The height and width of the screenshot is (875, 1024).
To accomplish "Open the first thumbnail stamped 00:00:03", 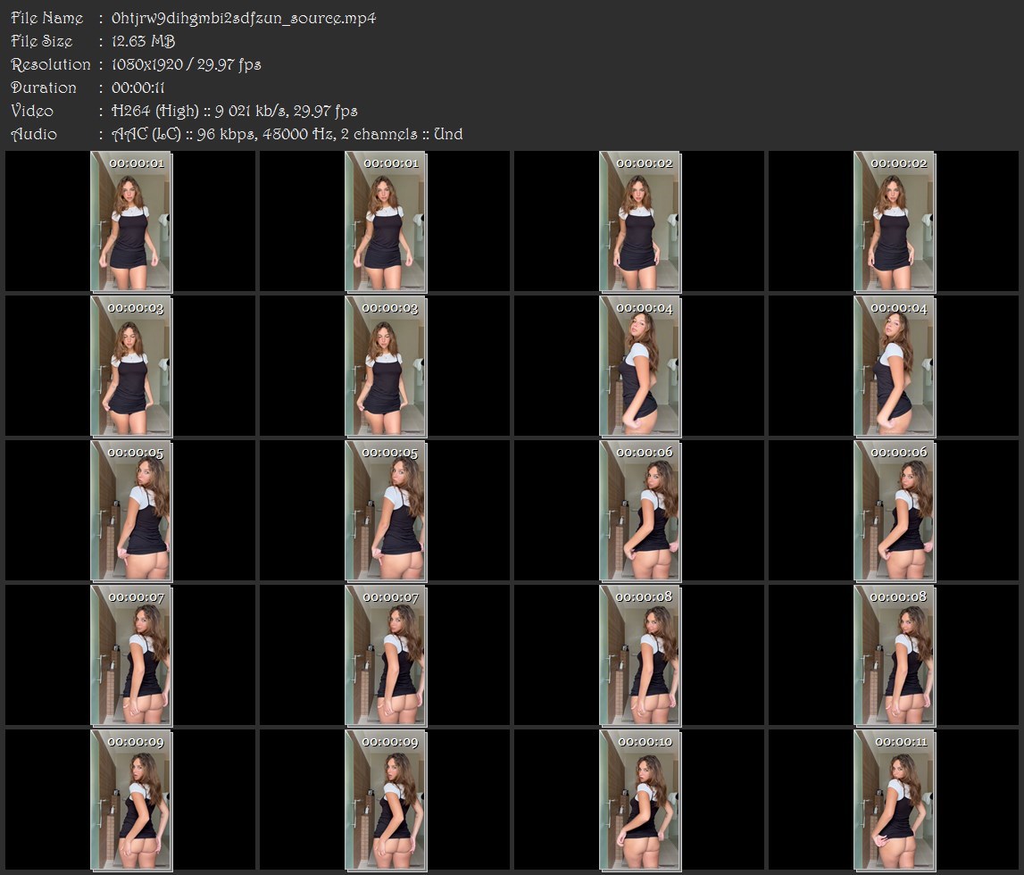I will click(131, 366).
